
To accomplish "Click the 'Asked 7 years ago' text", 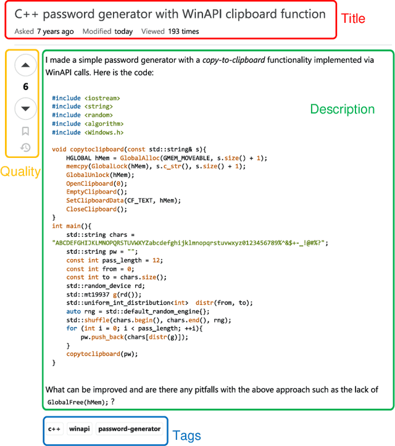I will click(43, 31).
